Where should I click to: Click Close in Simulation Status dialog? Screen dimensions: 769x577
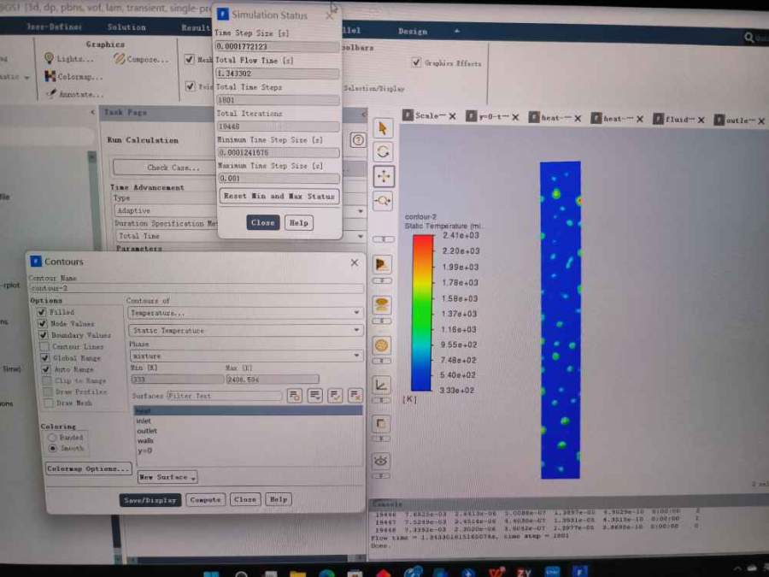263,223
